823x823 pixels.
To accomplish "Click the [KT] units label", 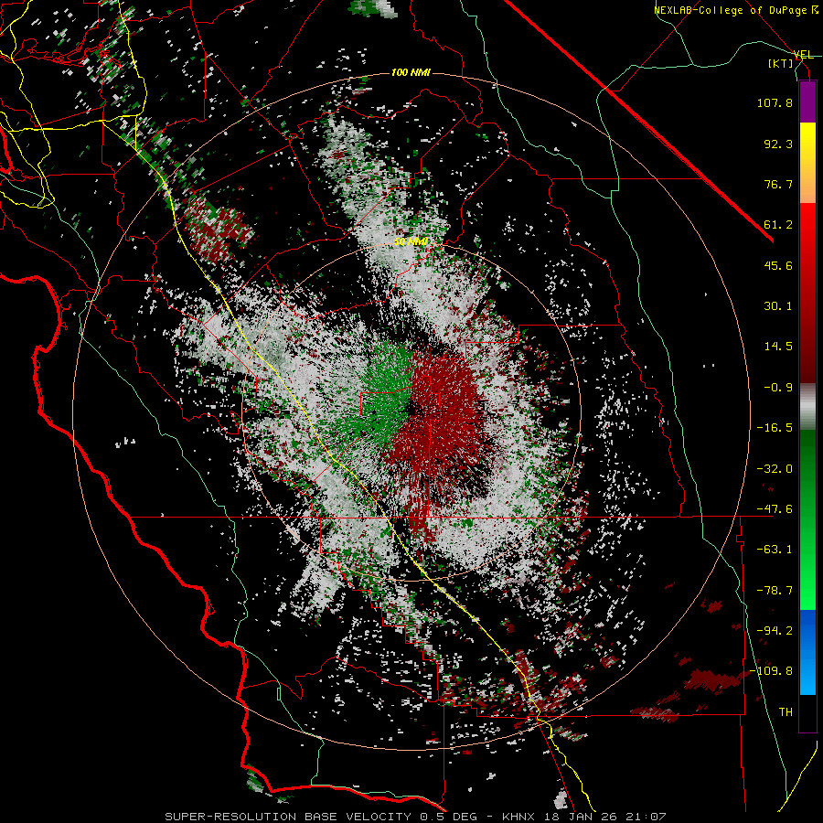I will pyautogui.click(x=781, y=63).
